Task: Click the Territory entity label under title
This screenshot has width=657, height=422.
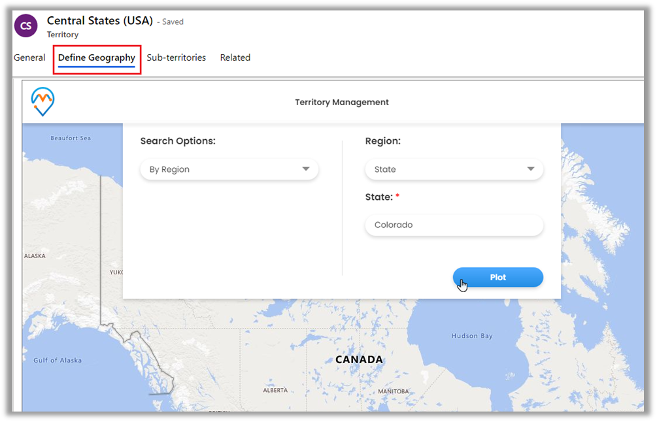Action: coord(63,35)
